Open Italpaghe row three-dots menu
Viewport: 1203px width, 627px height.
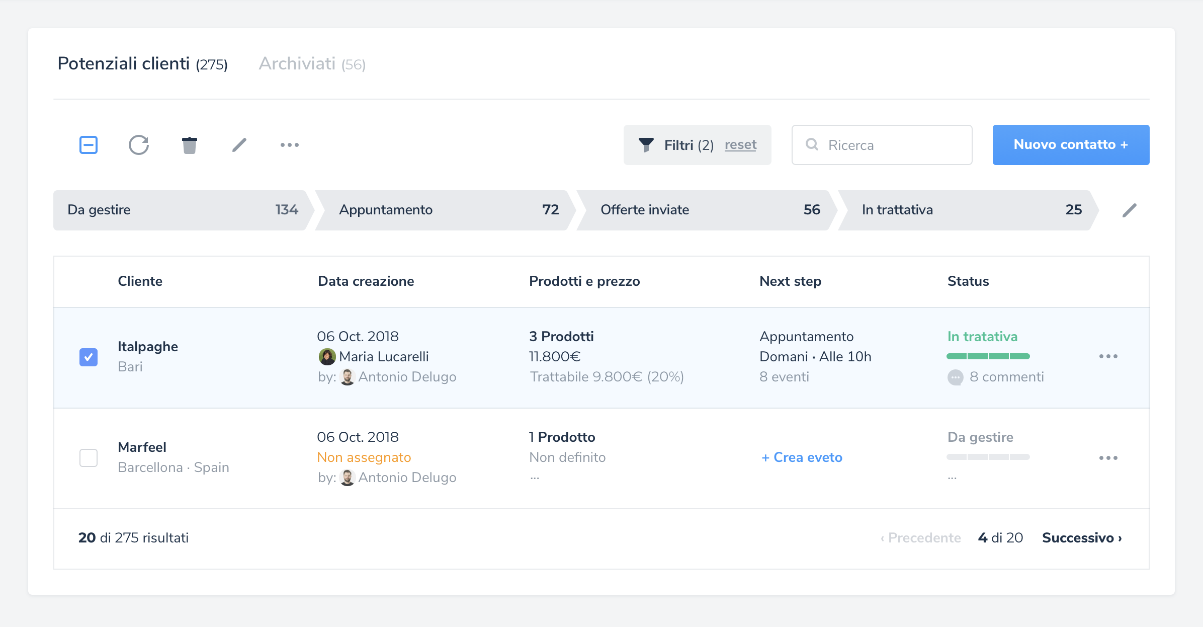click(x=1108, y=356)
